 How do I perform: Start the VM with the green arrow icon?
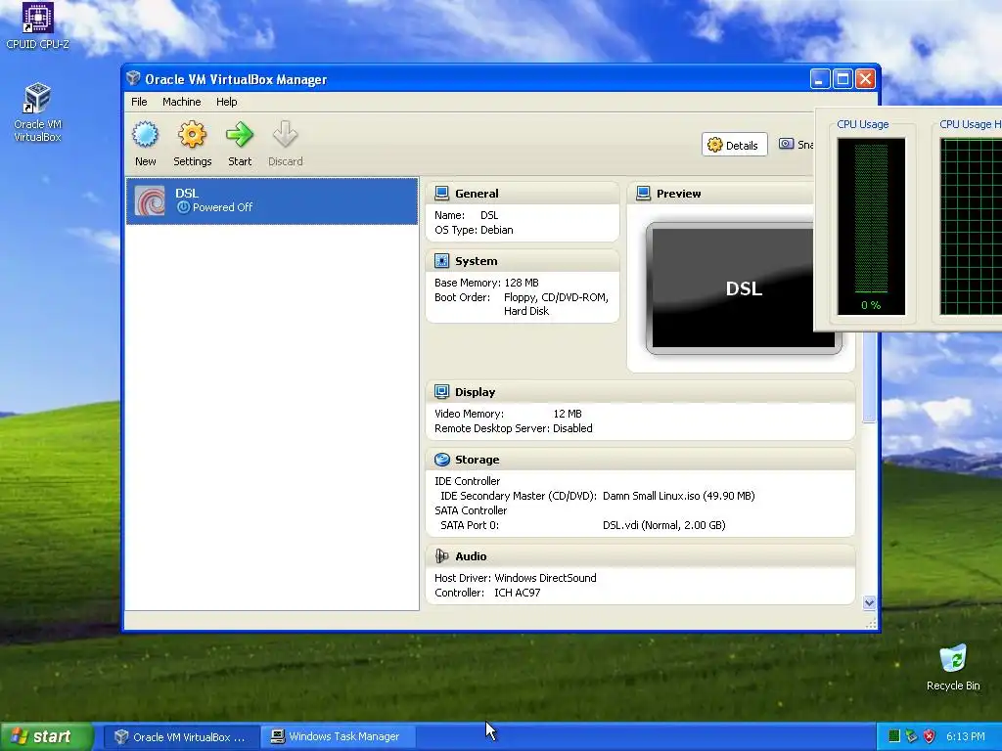click(240, 135)
